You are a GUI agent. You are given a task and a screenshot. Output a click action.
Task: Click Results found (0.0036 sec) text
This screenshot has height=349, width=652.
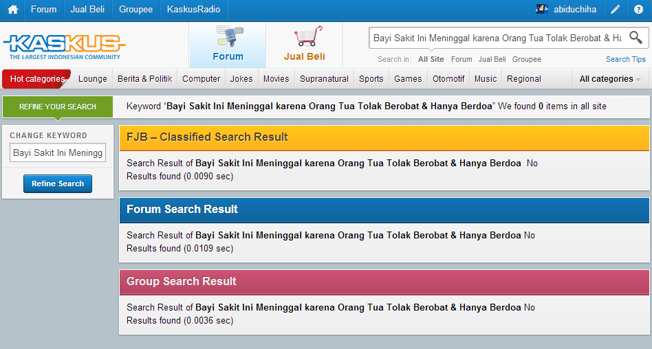coord(180,321)
